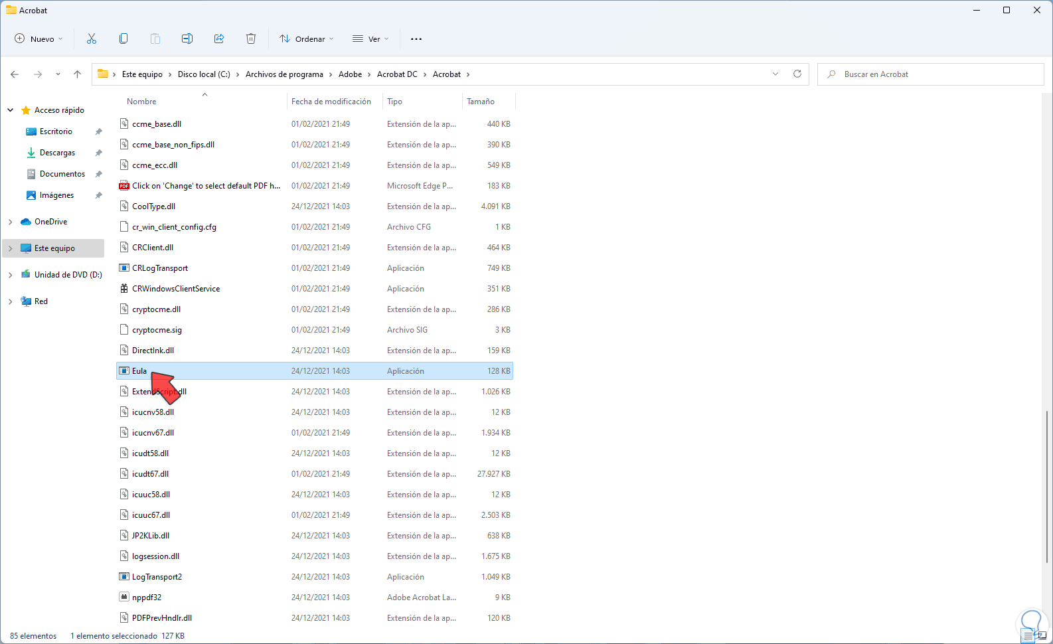This screenshot has width=1053, height=644.
Task: Select the file ccme_base_non_fips.dll
Action: (315, 145)
